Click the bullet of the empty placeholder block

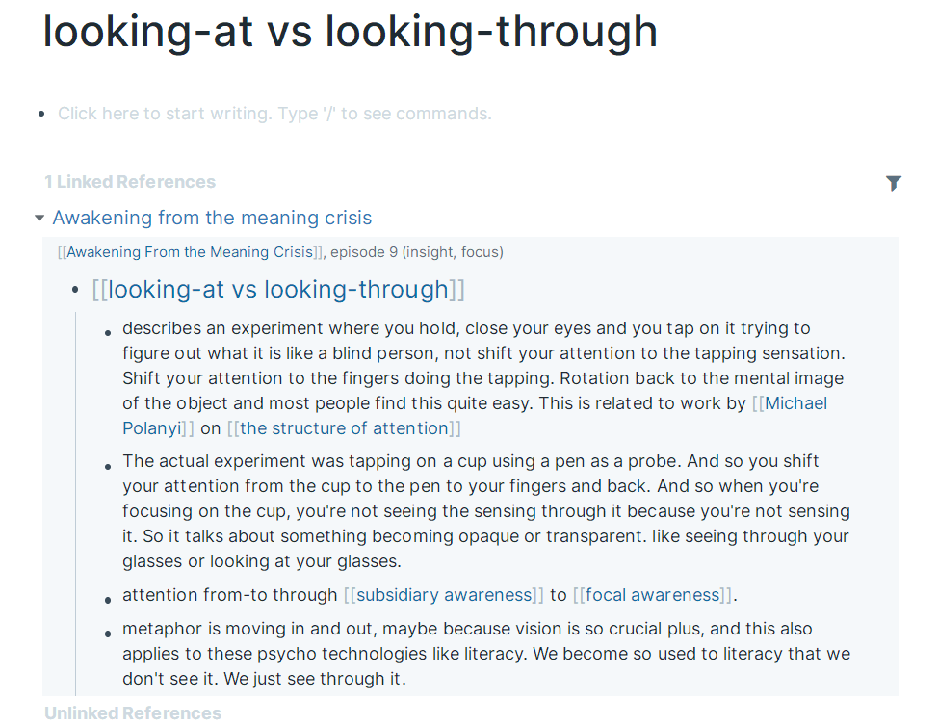(41, 115)
